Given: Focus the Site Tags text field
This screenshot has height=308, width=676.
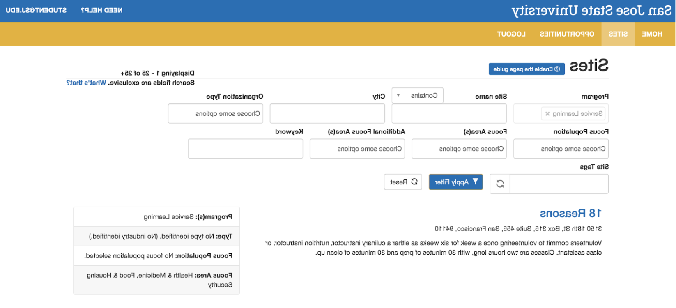Looking at the screenshot, I should point(559,184).
